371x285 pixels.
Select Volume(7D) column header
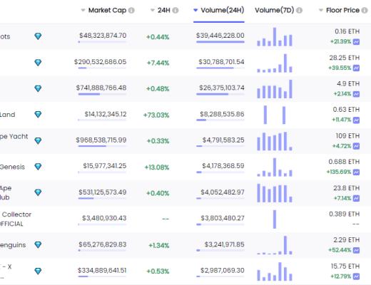point(275,10)
